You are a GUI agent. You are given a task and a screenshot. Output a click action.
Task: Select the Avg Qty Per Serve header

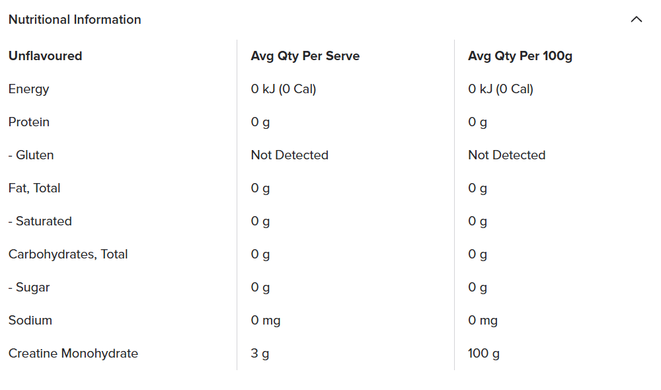[x=305, y=56]
